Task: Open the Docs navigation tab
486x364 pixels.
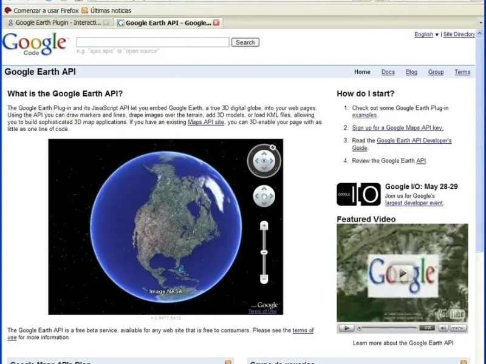Action: click(x=388, y=72)
